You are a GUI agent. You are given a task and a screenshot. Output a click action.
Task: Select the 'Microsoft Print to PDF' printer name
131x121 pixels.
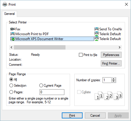point(32,34)
